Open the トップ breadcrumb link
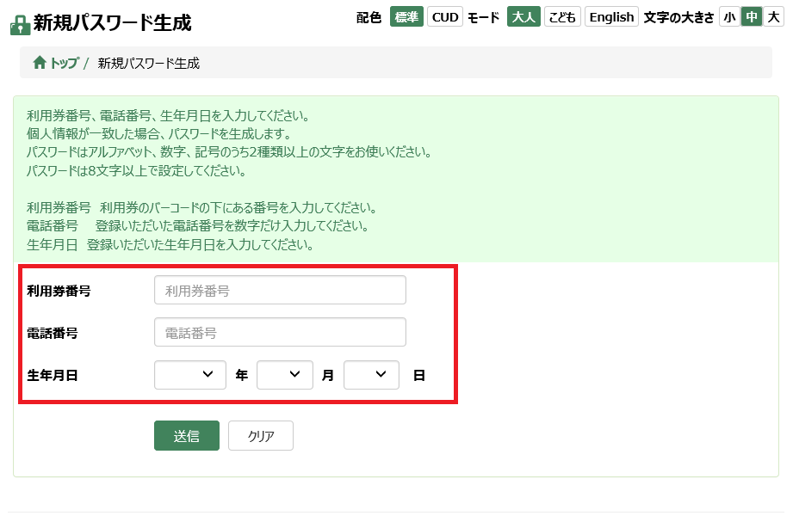The image size is (799, 522). (x=64, y=63)
